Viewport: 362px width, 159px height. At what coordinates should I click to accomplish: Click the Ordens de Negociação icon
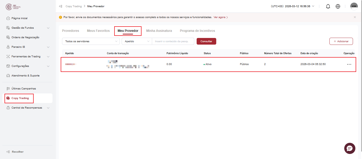tap(8, 37)
